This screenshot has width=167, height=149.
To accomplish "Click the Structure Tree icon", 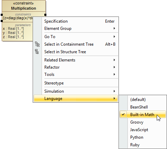I will 37,51.
